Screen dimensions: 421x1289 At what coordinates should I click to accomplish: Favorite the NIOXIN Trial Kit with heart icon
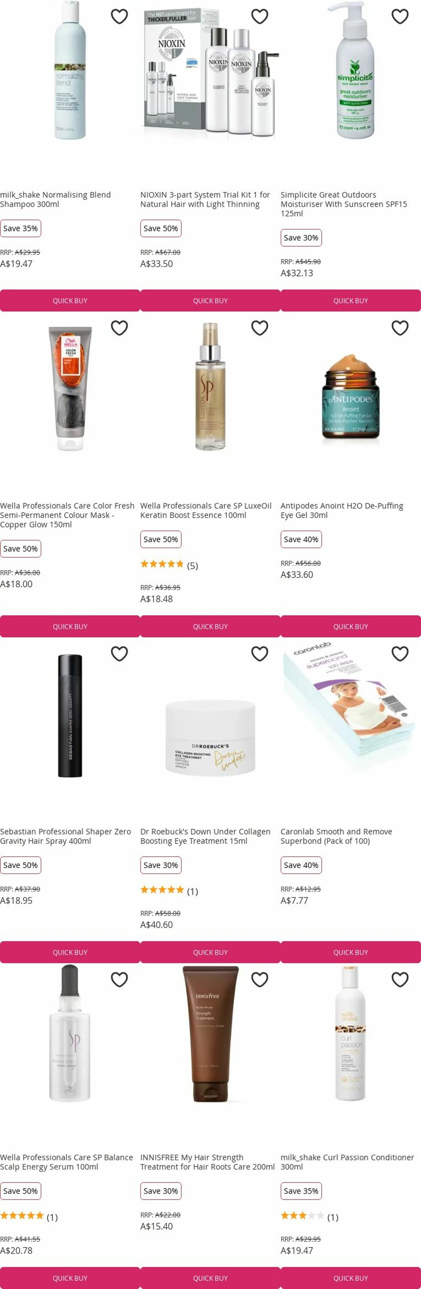point(259,16)
